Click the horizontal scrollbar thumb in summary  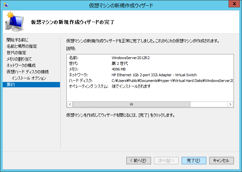[x=131, y=104]
